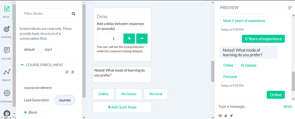This screenshot has height=119, width=295.
Task: Open the Configure gear icon
Action: 7,93
